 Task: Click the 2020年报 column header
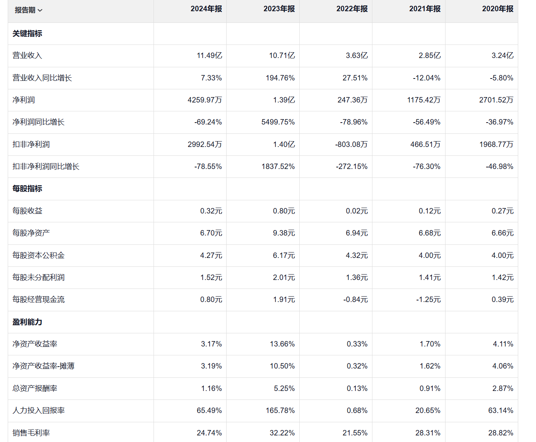point(498,9)
